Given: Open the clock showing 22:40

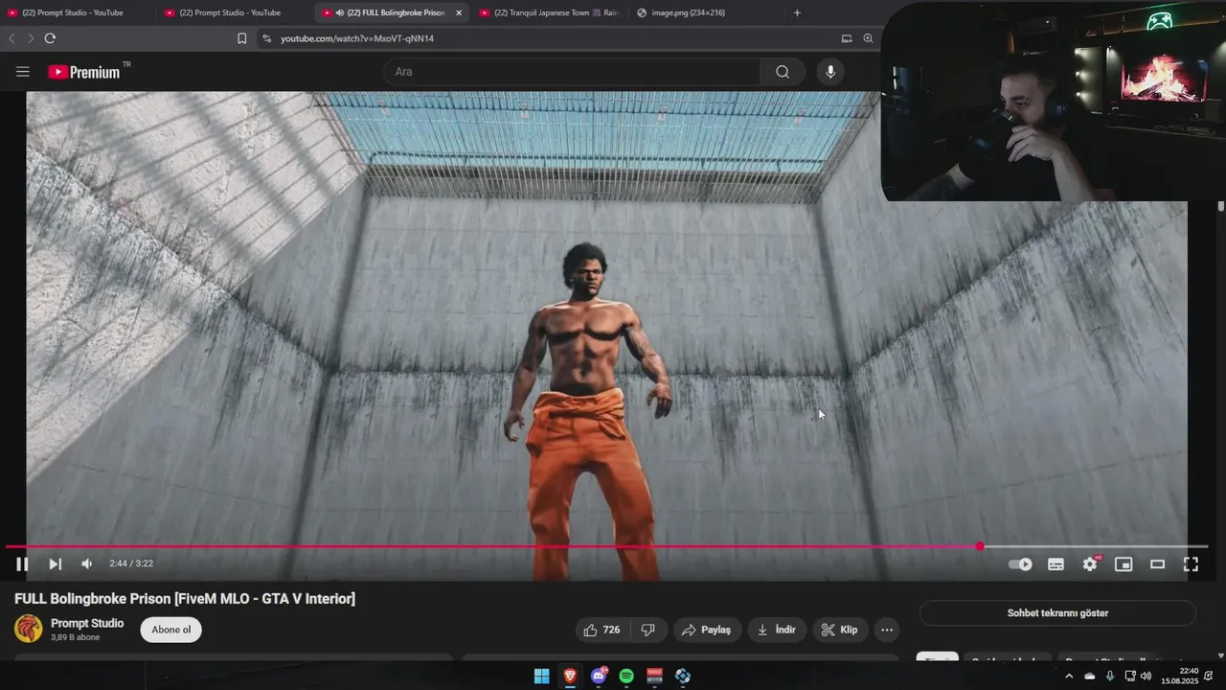Looking at the screenshot, I should (1180, 676).
